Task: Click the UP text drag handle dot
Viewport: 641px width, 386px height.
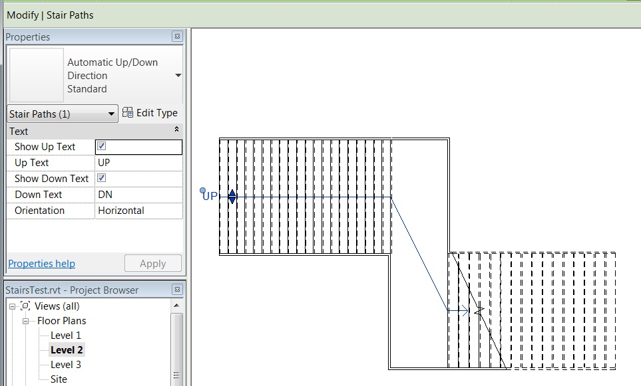Action: coord(202,190)
